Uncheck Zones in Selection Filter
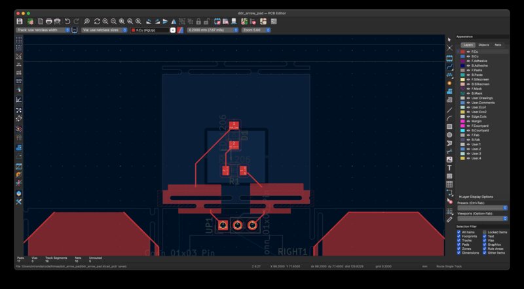The height and width of the screenshot is (289, 524). pos(458,248)
